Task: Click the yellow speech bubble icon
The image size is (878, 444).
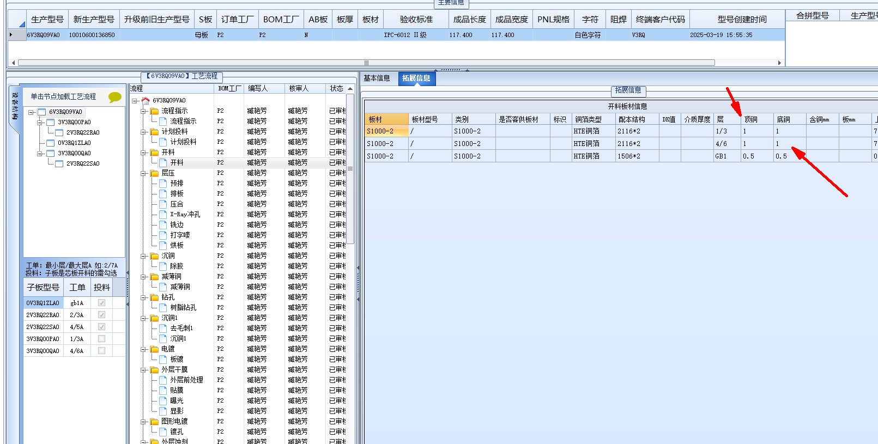Action: coord(114,97)
